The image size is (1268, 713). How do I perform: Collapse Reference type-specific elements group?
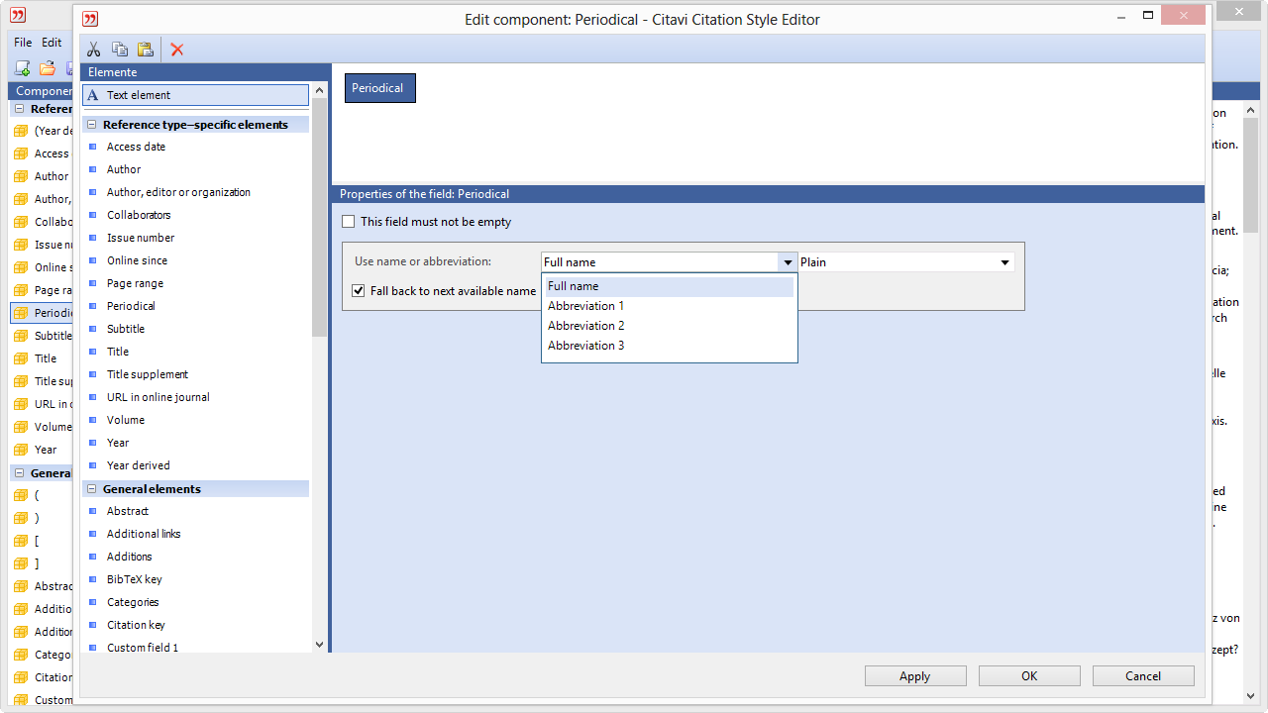point(92,125)
